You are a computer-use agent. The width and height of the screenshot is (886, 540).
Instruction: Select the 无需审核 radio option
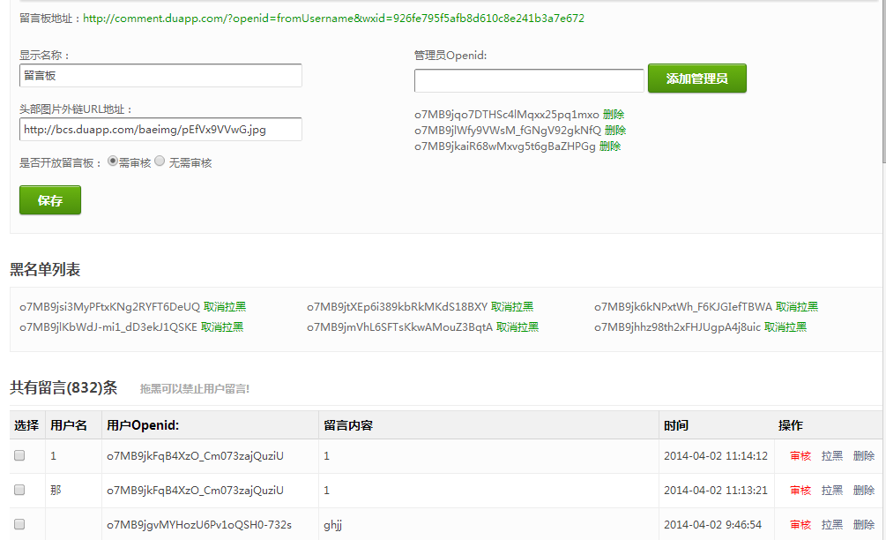(160, 161)
